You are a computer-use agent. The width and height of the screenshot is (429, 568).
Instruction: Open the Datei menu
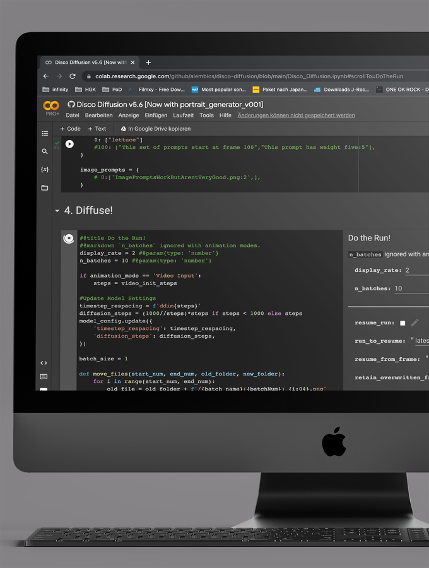(73, 115)
